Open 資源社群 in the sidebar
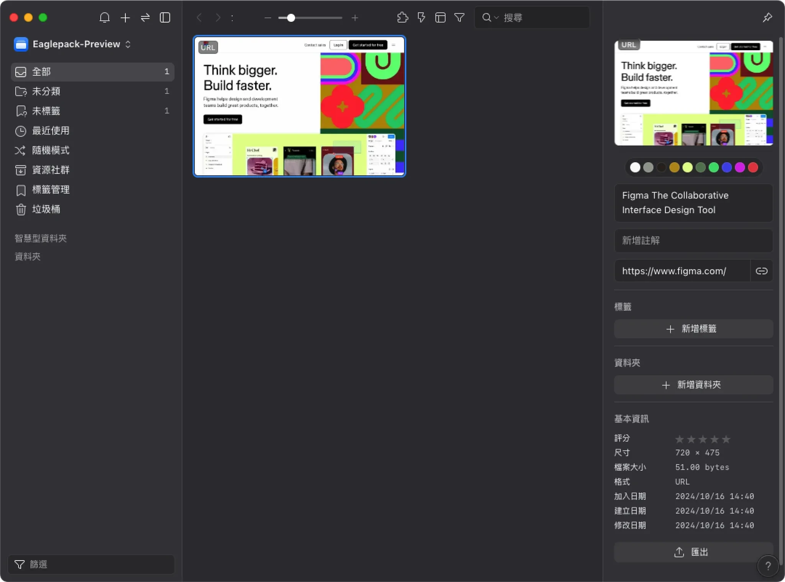The height and width of the screenshot is (582, 785). coord(92,170)
